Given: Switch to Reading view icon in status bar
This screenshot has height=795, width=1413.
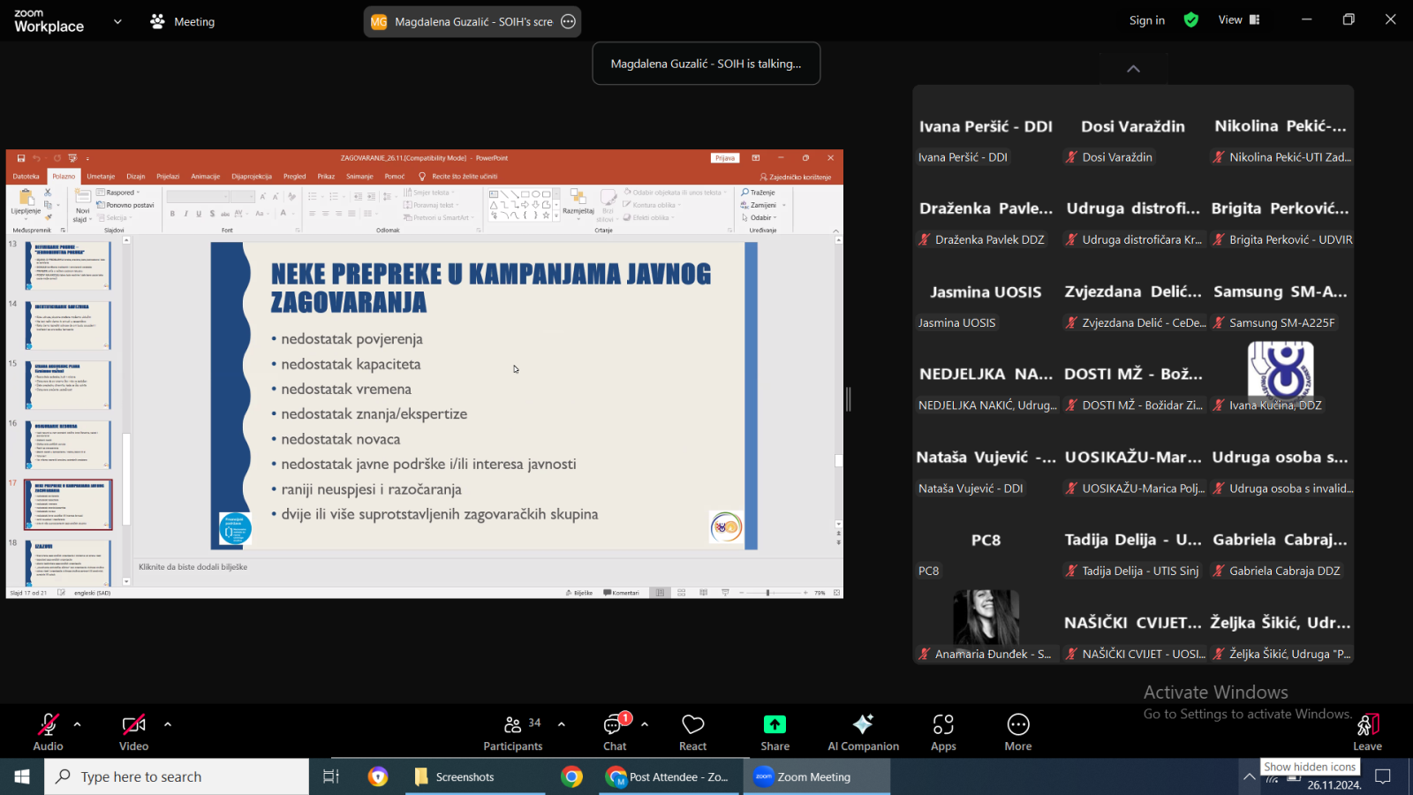Looking at the screenshot, I should click(x=703, y=593).
